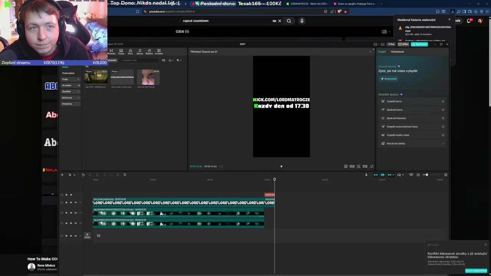Mute the kick_social_overlay track audio

[x=76, y=202]
